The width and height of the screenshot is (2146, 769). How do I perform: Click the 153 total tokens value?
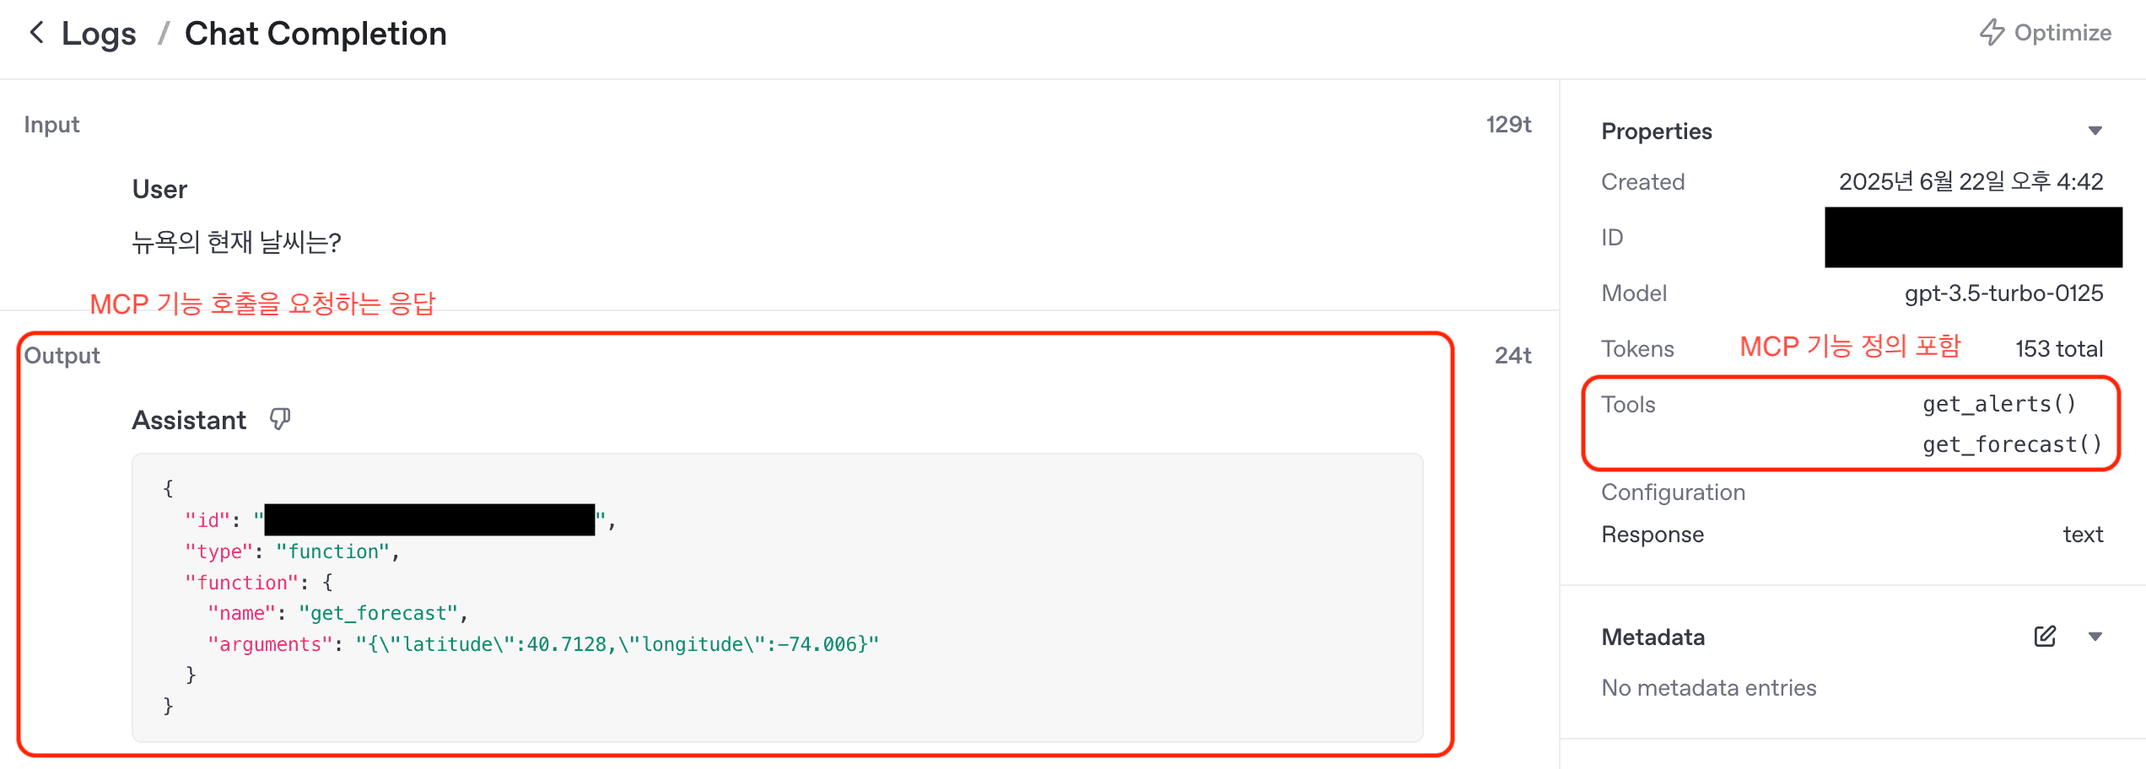coord(2059,348)
